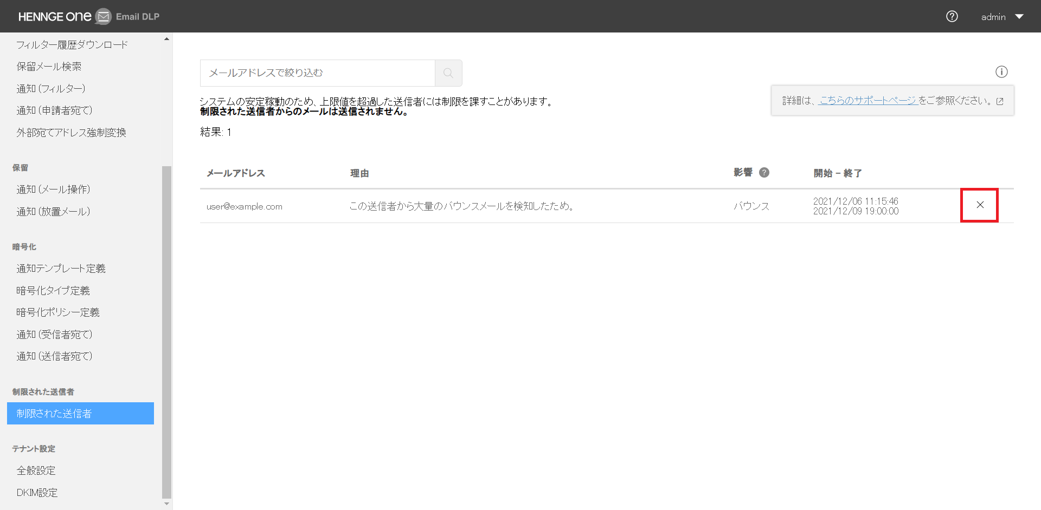Click sidebar scrollbar down arrow

click(x=166, y=504)
